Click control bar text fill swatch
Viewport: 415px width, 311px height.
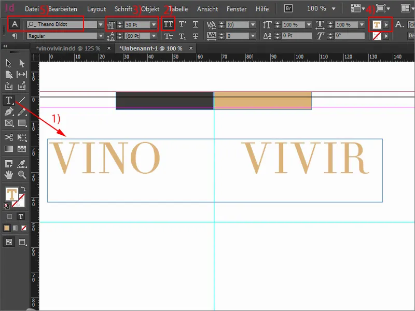(x=377, y=24)
